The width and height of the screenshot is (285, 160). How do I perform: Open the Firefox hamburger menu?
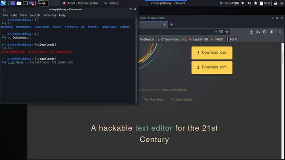pyautogui.click(x=280, y=32)
